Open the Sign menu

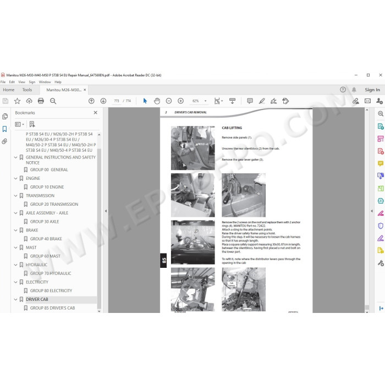point(32,82)
